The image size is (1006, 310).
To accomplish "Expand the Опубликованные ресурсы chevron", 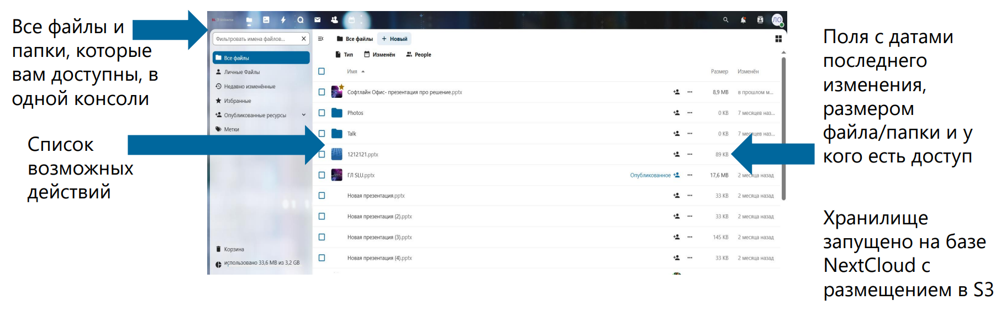I will click(x=303, y=115).
